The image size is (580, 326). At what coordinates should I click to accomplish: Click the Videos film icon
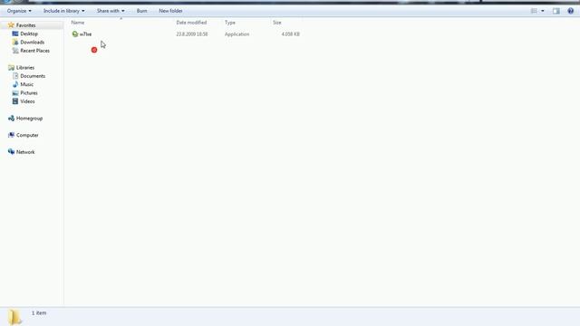(15, 101)
